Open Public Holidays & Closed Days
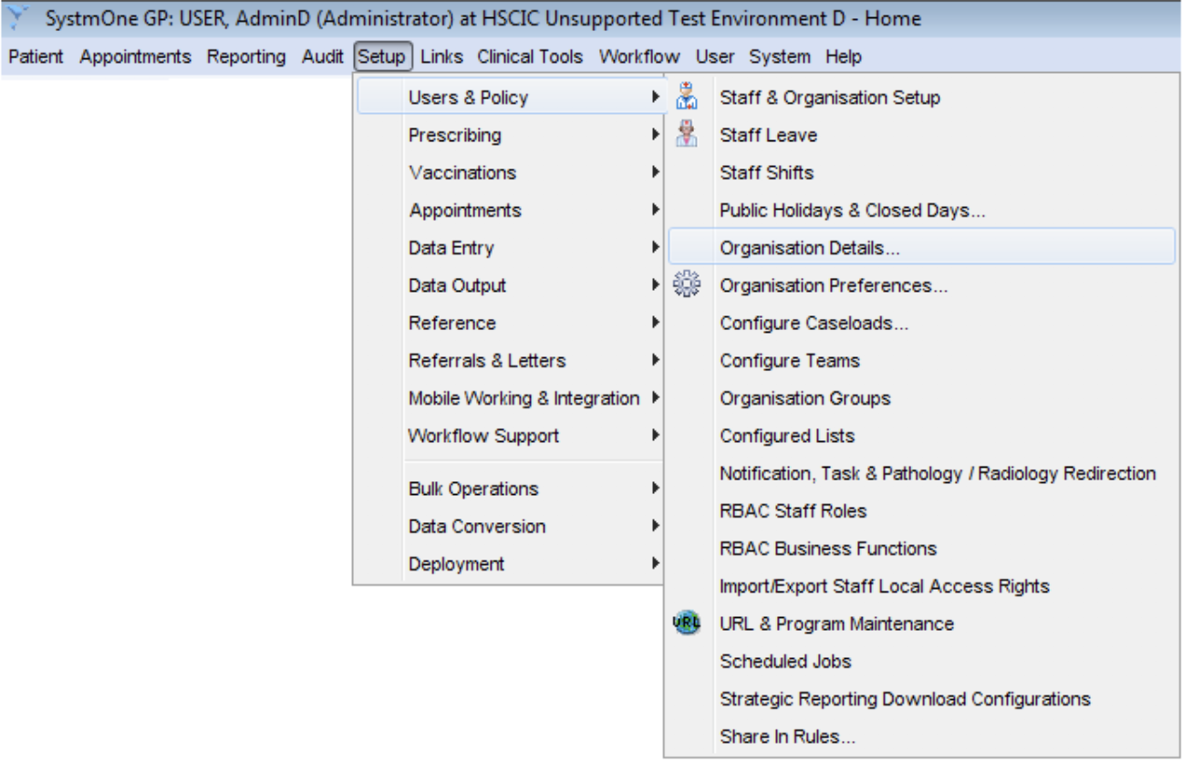This screenshot has height=762, width=1182. [x=921, y=210]
